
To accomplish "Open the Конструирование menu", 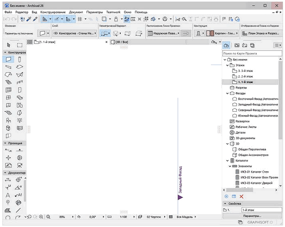I will click(x=53, y=12).
